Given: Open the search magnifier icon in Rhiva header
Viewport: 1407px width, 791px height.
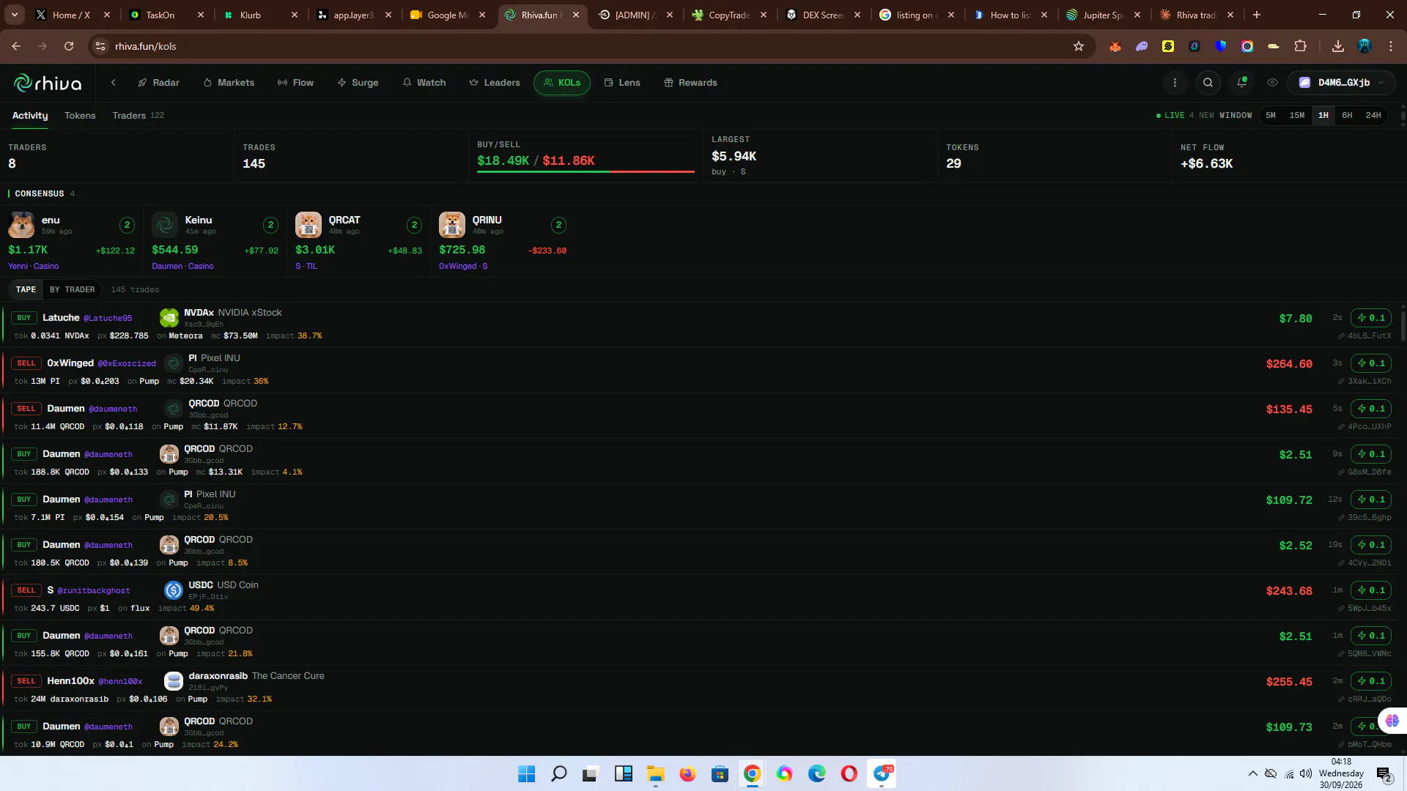Looking at the screenshot, I should coord(1208,83).
